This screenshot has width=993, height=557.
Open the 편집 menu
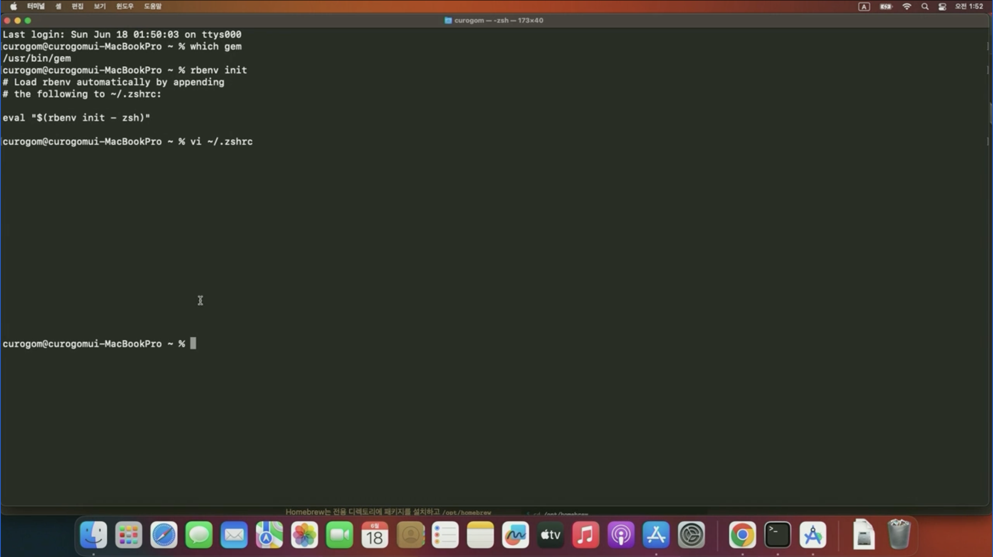[x=77, y=6]
